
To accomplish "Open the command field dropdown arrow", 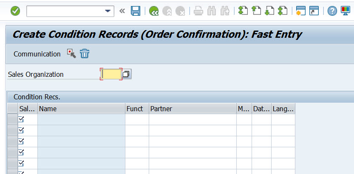I will click(108, 11).
